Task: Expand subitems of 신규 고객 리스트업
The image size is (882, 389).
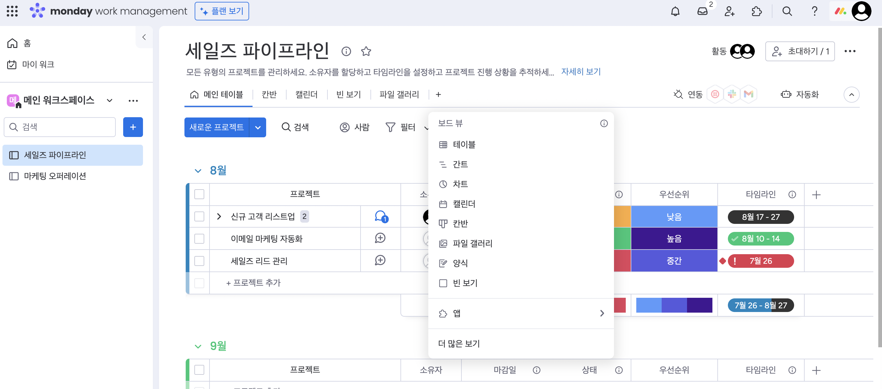Action: (x=219, y=216)
